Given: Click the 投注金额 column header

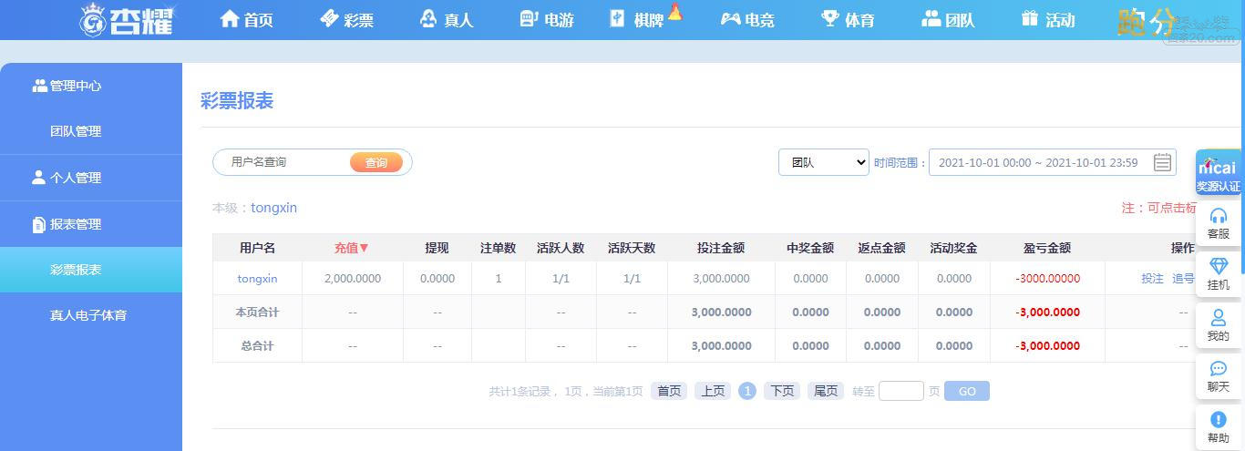Looking at the screenshot, I should (721, 248).
